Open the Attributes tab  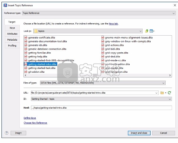point(12,34)
